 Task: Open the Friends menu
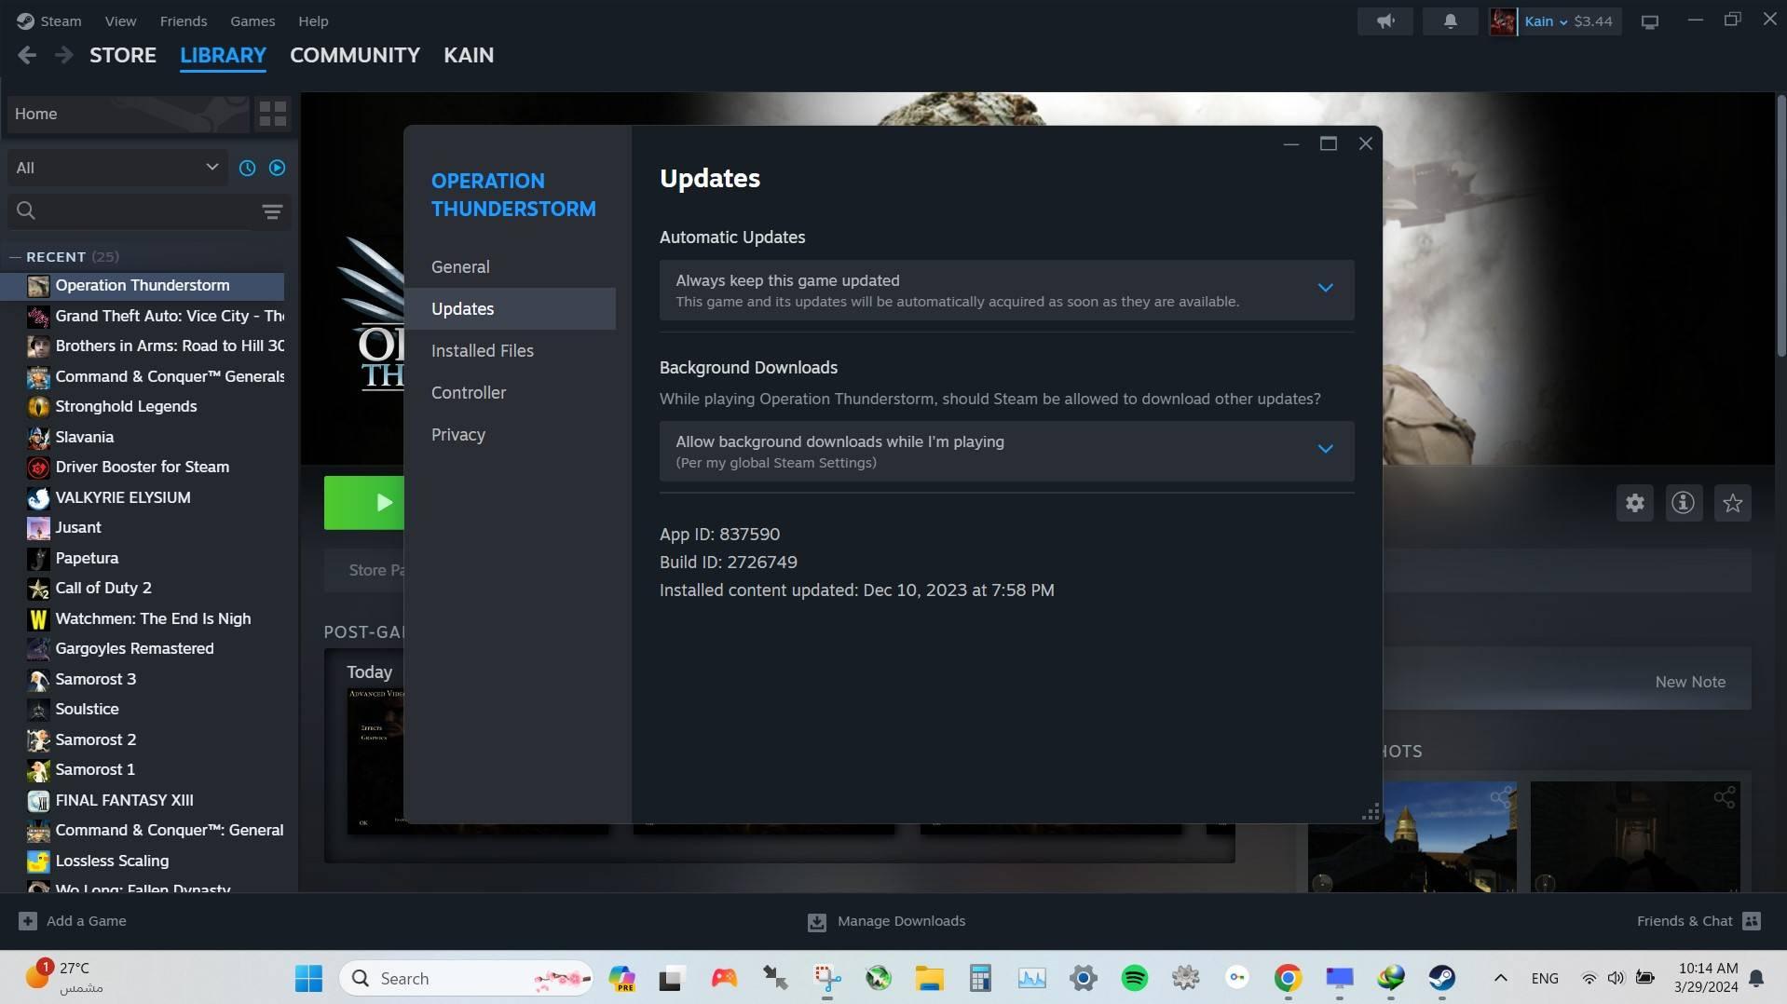click(x=184, y=20)
